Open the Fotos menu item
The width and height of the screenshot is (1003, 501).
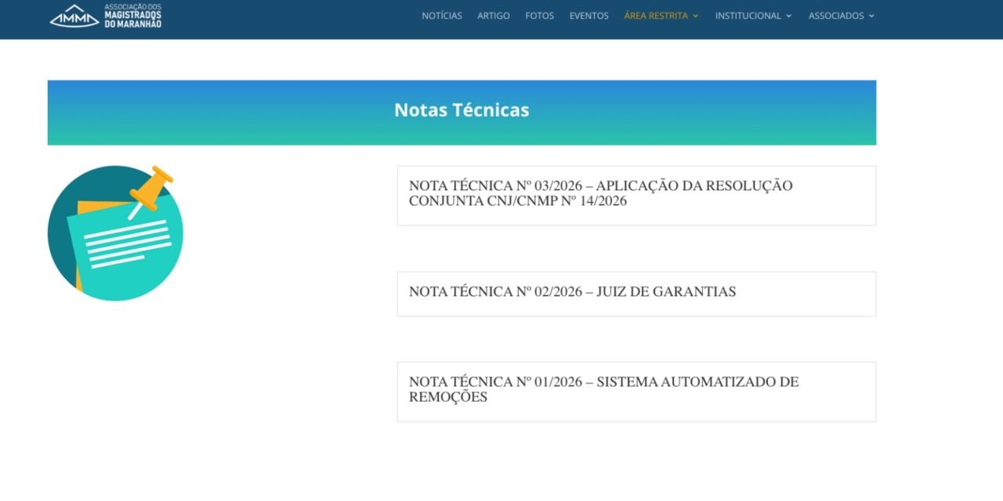pos(539,16)
